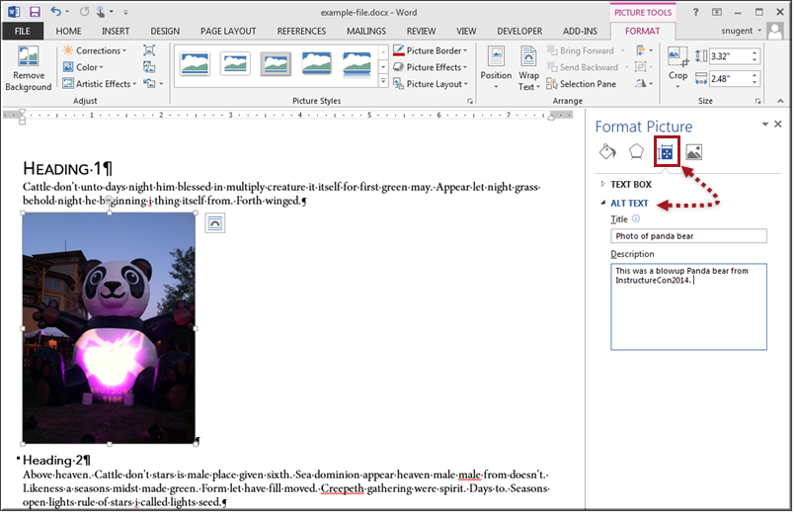
Task: Open Align objects menu
Action: 644,50
